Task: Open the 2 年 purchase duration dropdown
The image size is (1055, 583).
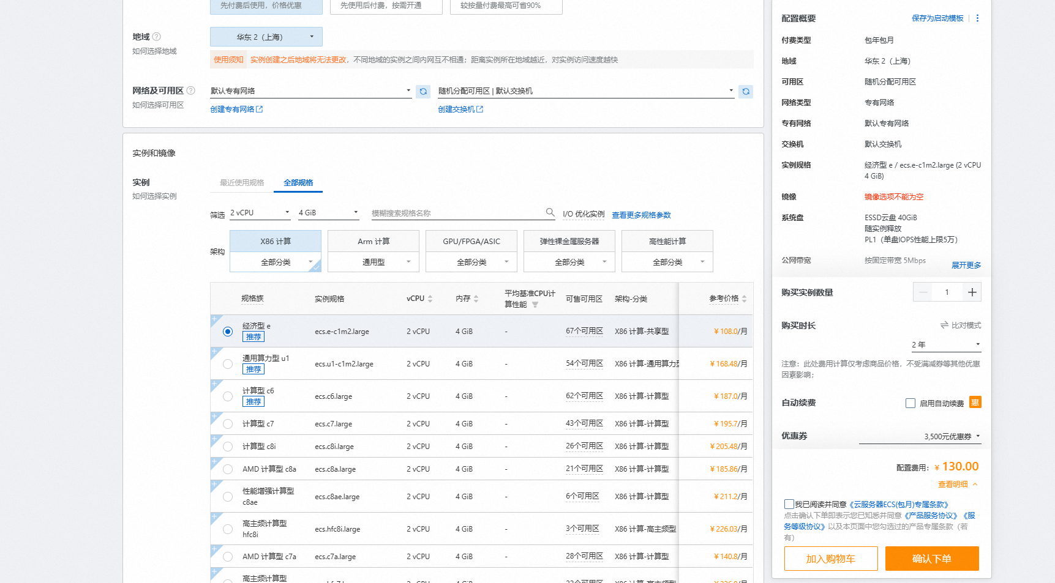Action: (x=946, y=345)
